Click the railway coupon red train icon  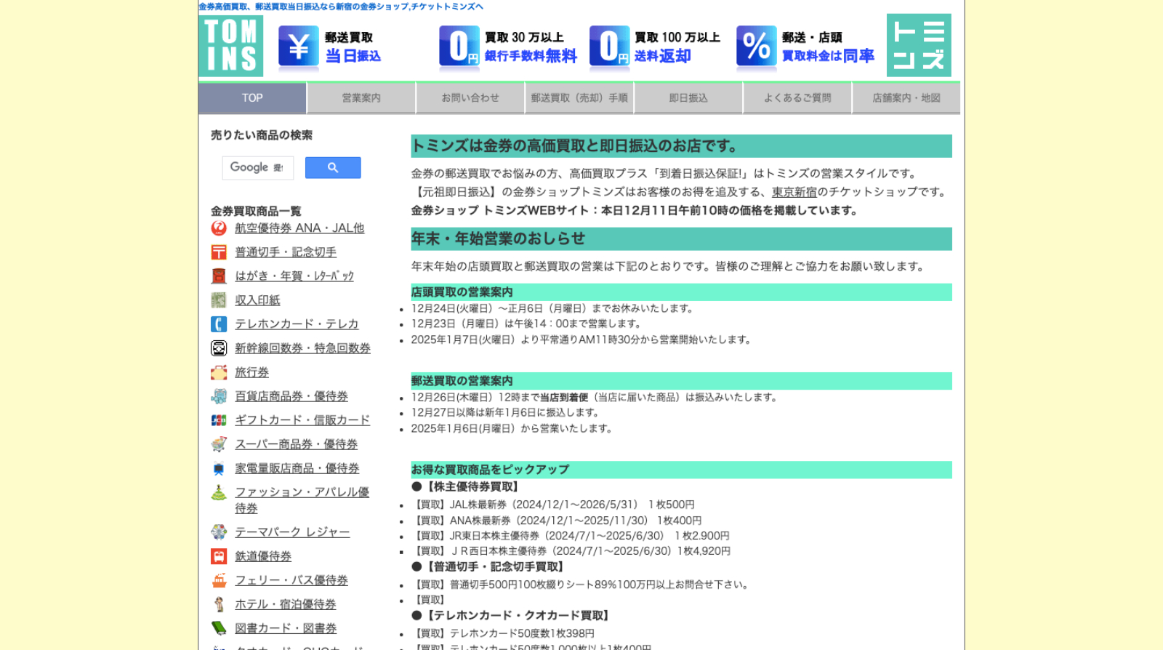click(x=219, y=556)
